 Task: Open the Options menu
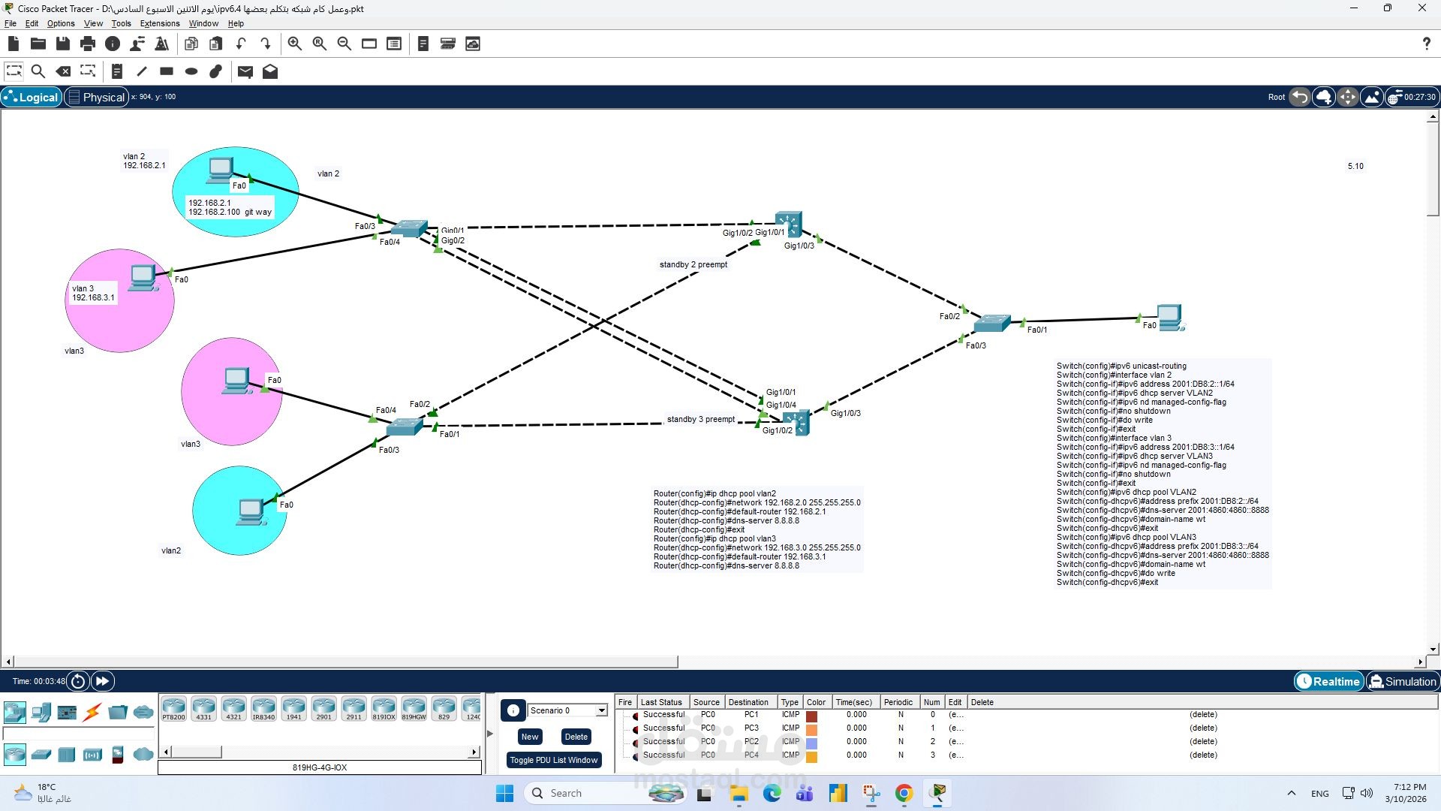coord(61,23)
